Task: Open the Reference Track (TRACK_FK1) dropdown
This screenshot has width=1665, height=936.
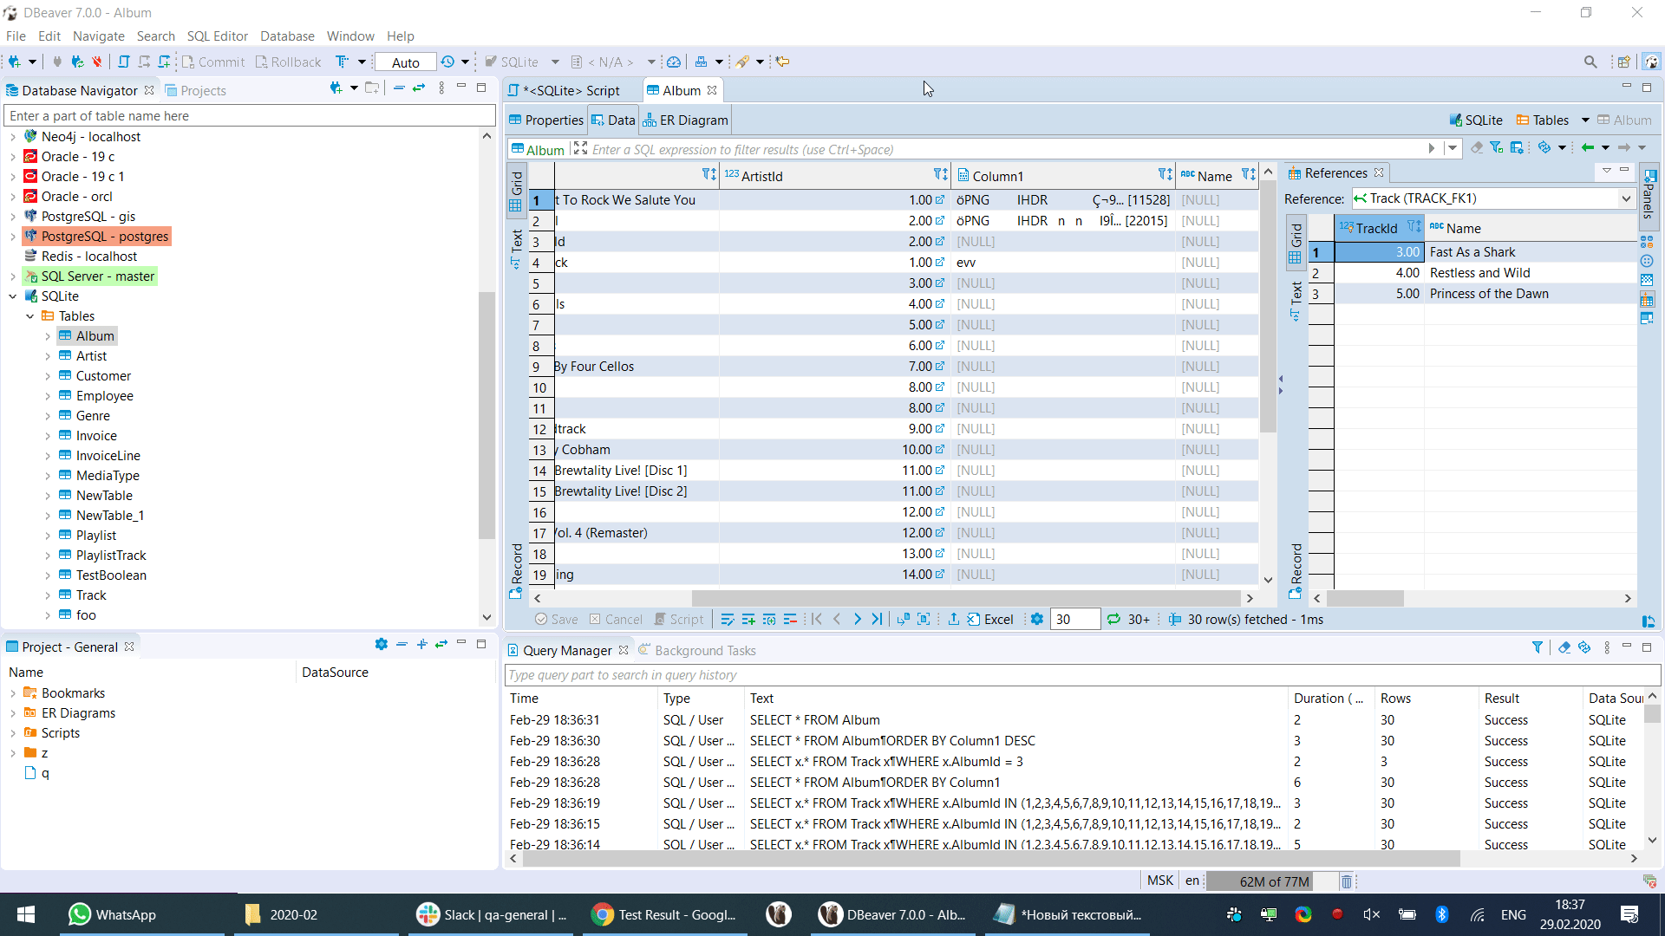Action: (x=1625, y=198)
